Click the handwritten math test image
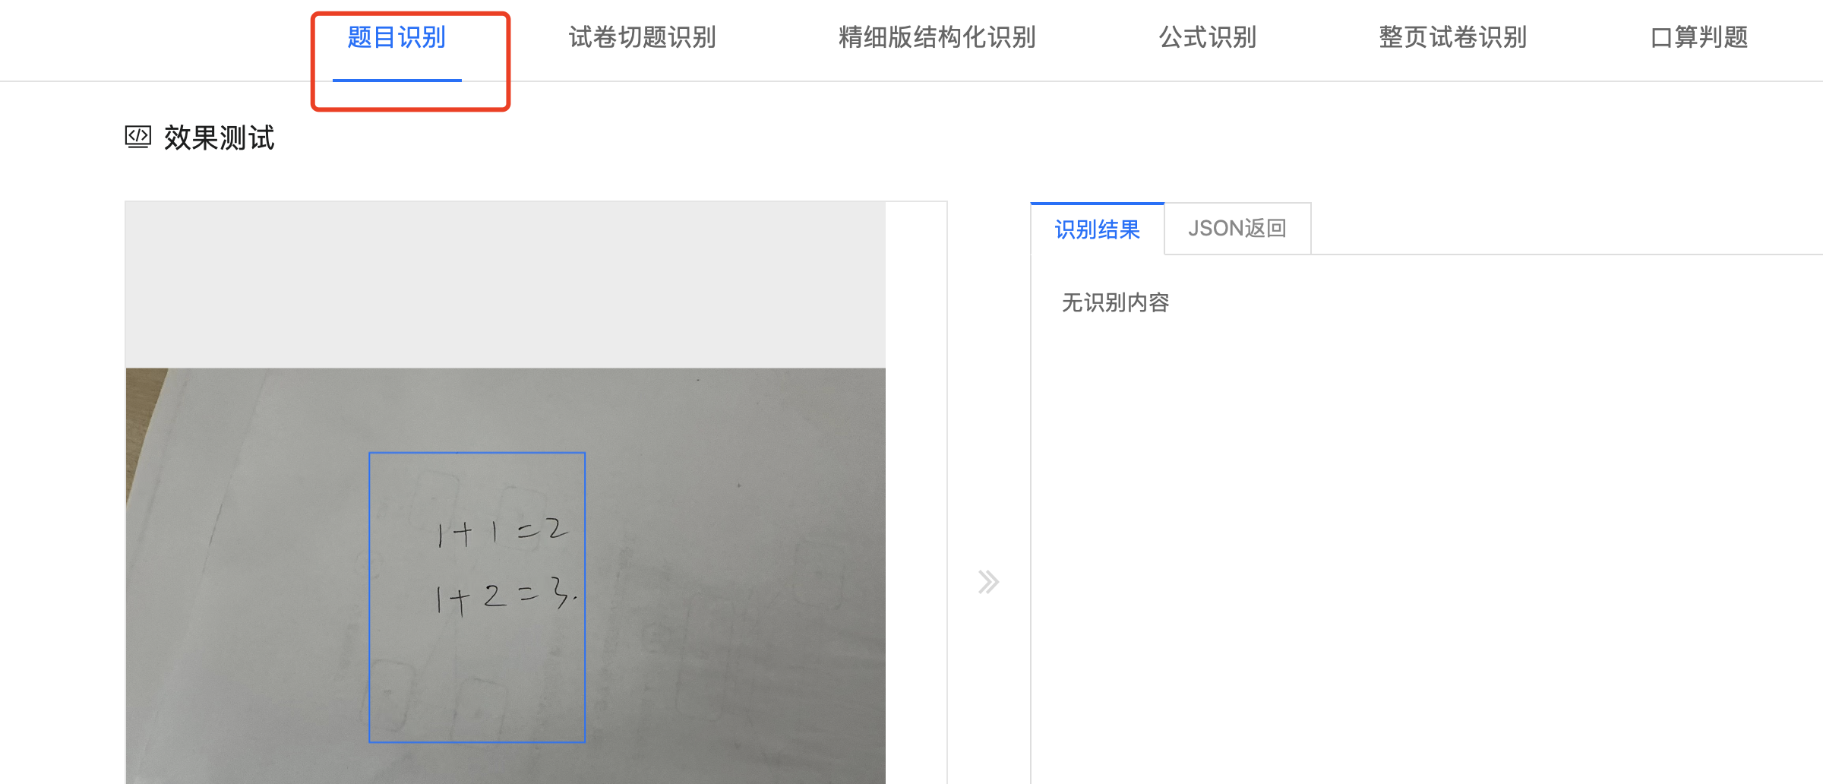 506,576
